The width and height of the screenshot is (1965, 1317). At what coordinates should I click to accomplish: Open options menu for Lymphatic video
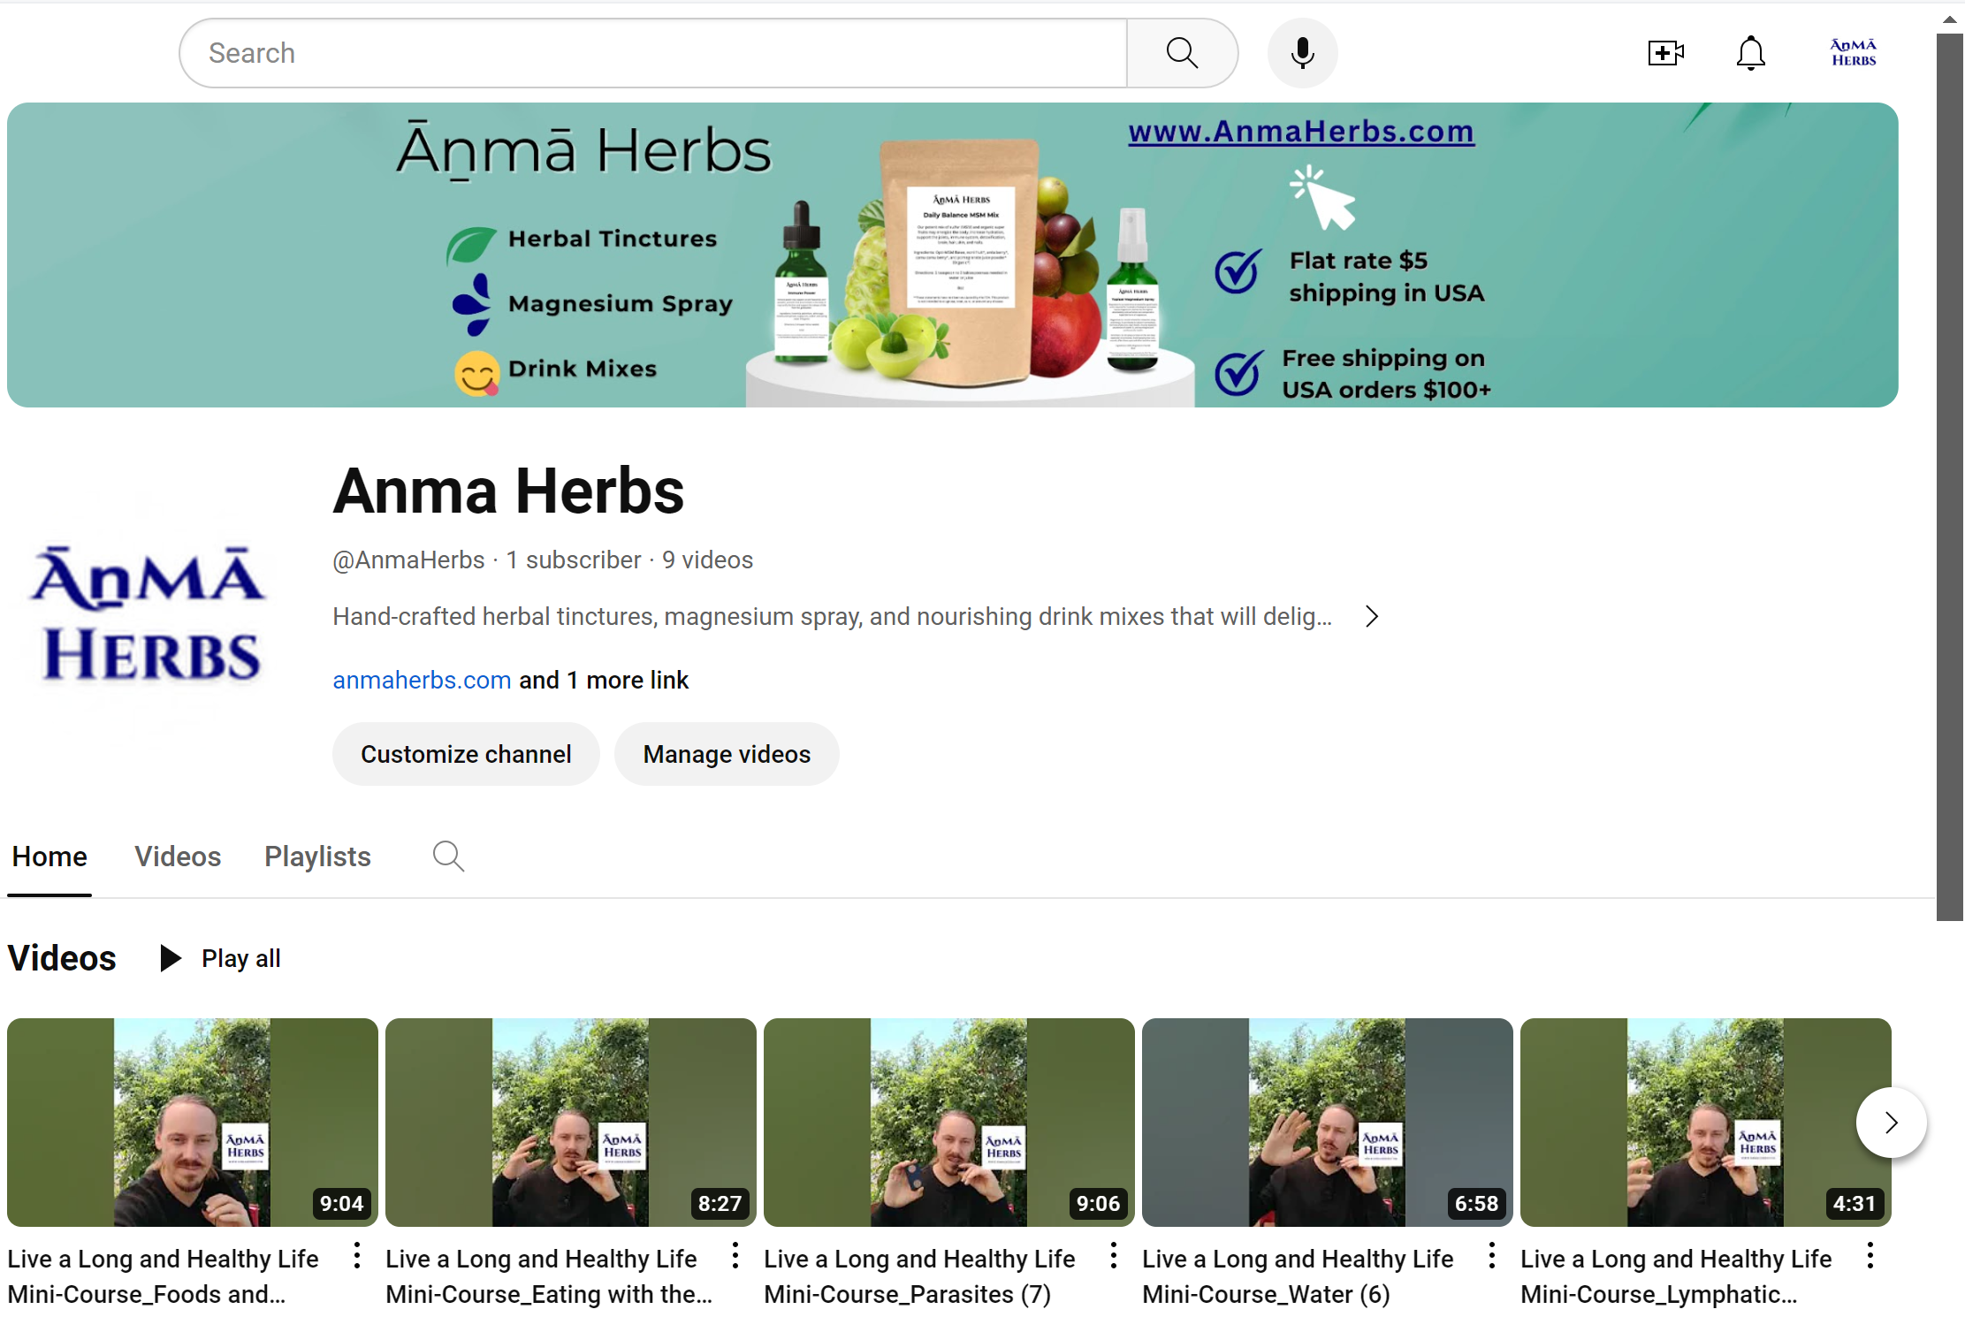click(1870, 1256)
